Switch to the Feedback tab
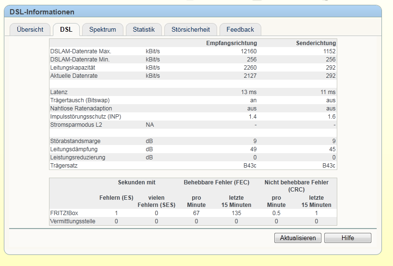This screenshot has width=393, height=266. pyautogui.click(x=240, y=29)
